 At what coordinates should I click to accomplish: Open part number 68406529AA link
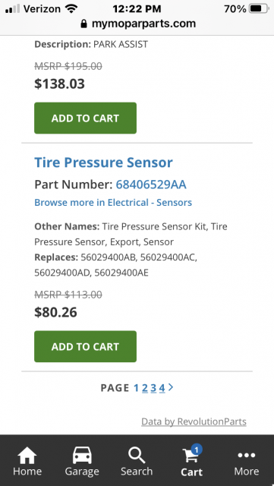point(151,185)
